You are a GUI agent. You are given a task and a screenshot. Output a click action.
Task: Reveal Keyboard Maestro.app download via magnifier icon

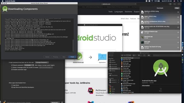point(178,32)
